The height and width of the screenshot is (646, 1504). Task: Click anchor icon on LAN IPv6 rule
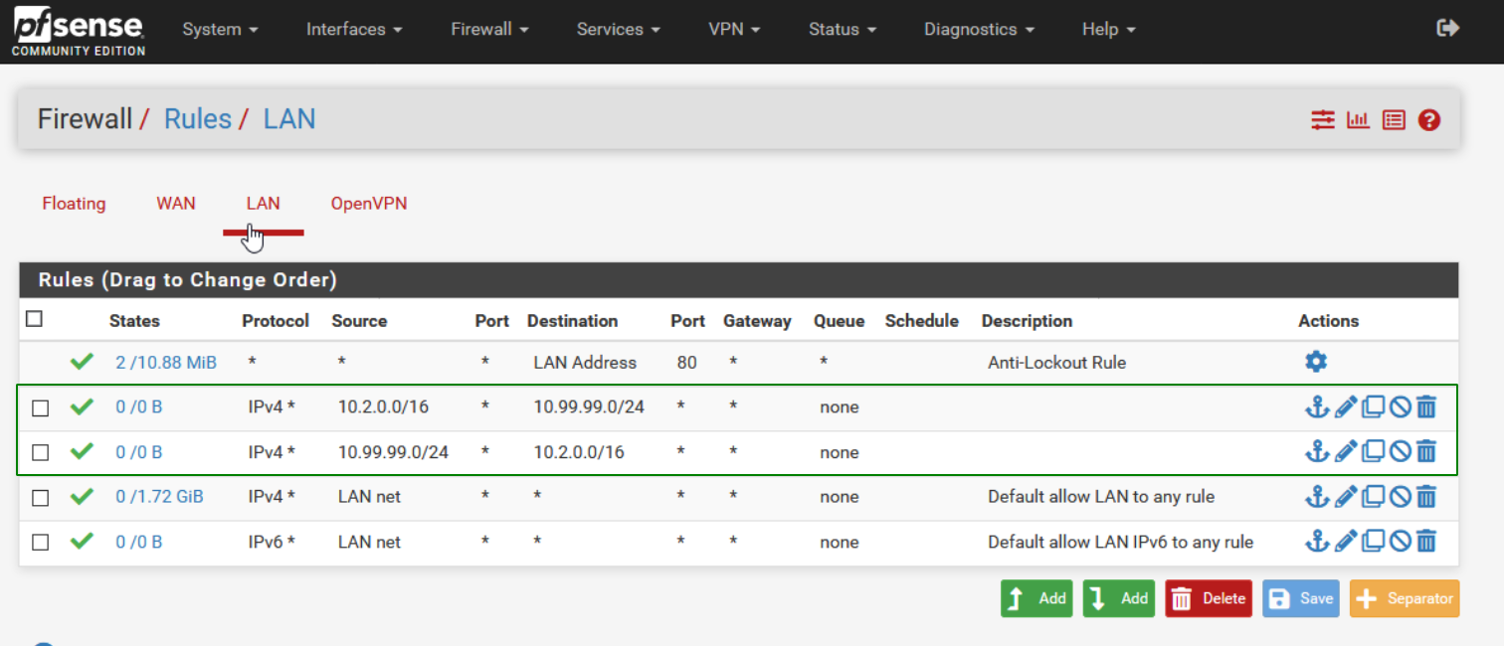point(1317,541)
